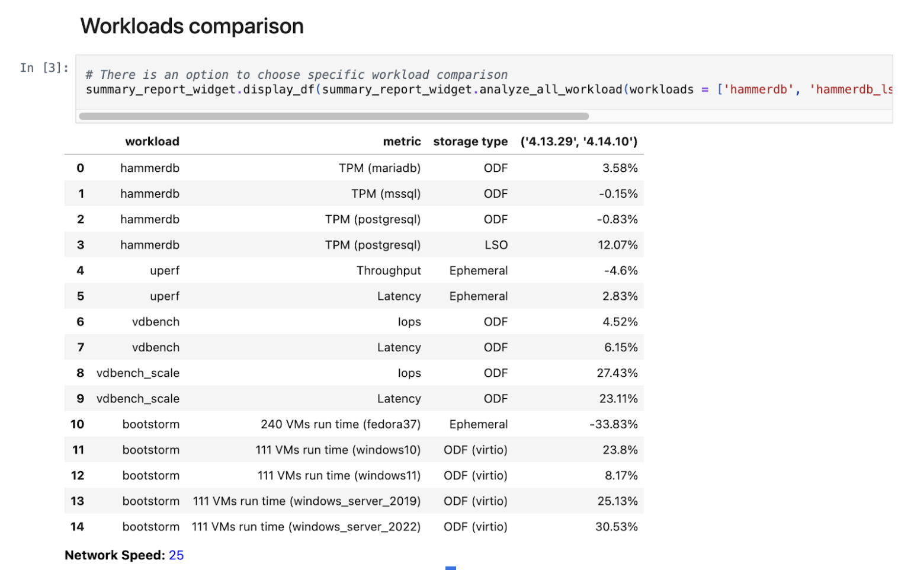Select the row index 14 cell

click(x=77, y=527)
